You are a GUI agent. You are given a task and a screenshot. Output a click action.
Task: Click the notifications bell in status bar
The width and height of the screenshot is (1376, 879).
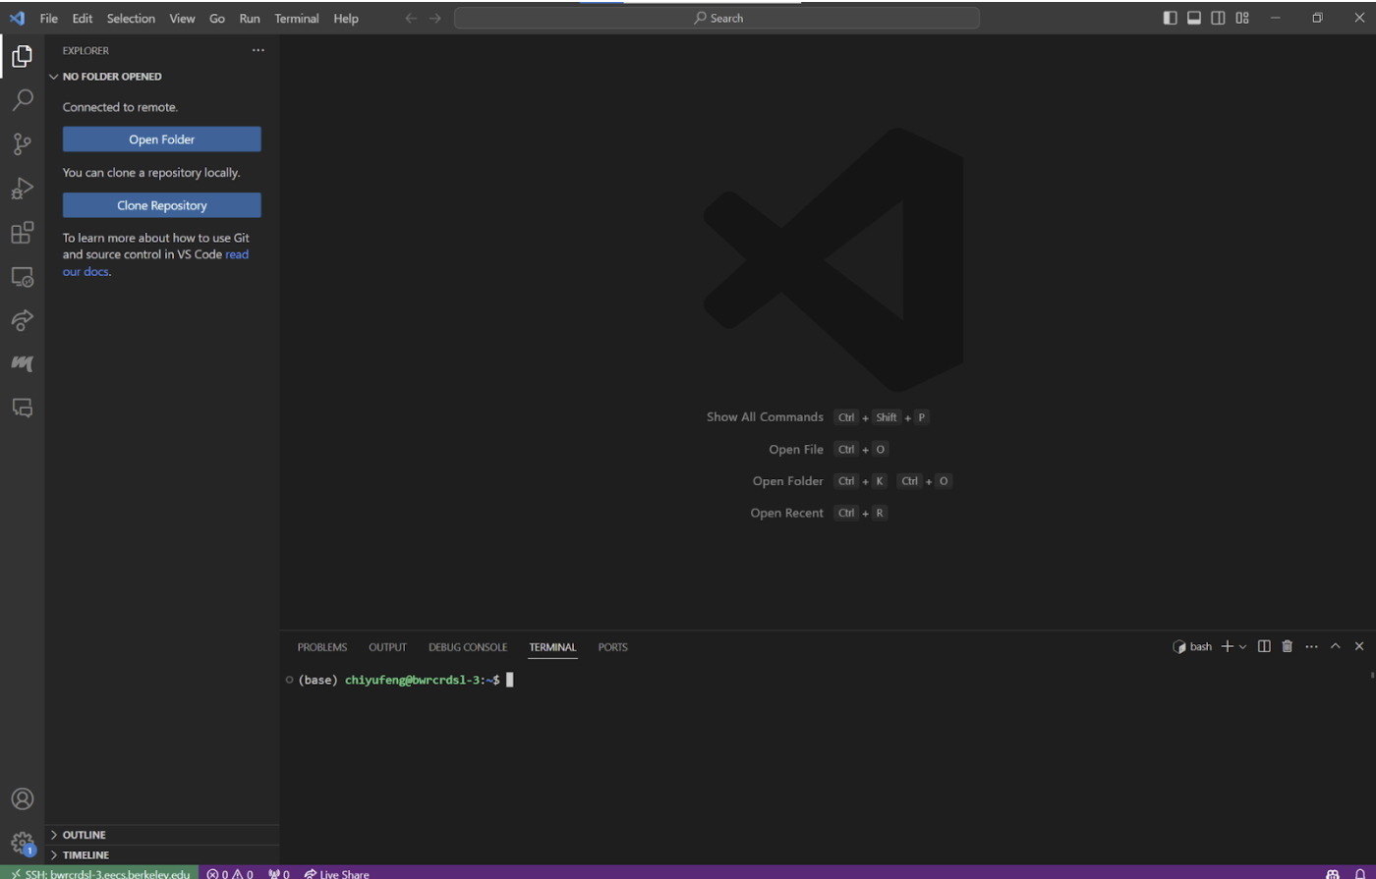click(1360, 873)
